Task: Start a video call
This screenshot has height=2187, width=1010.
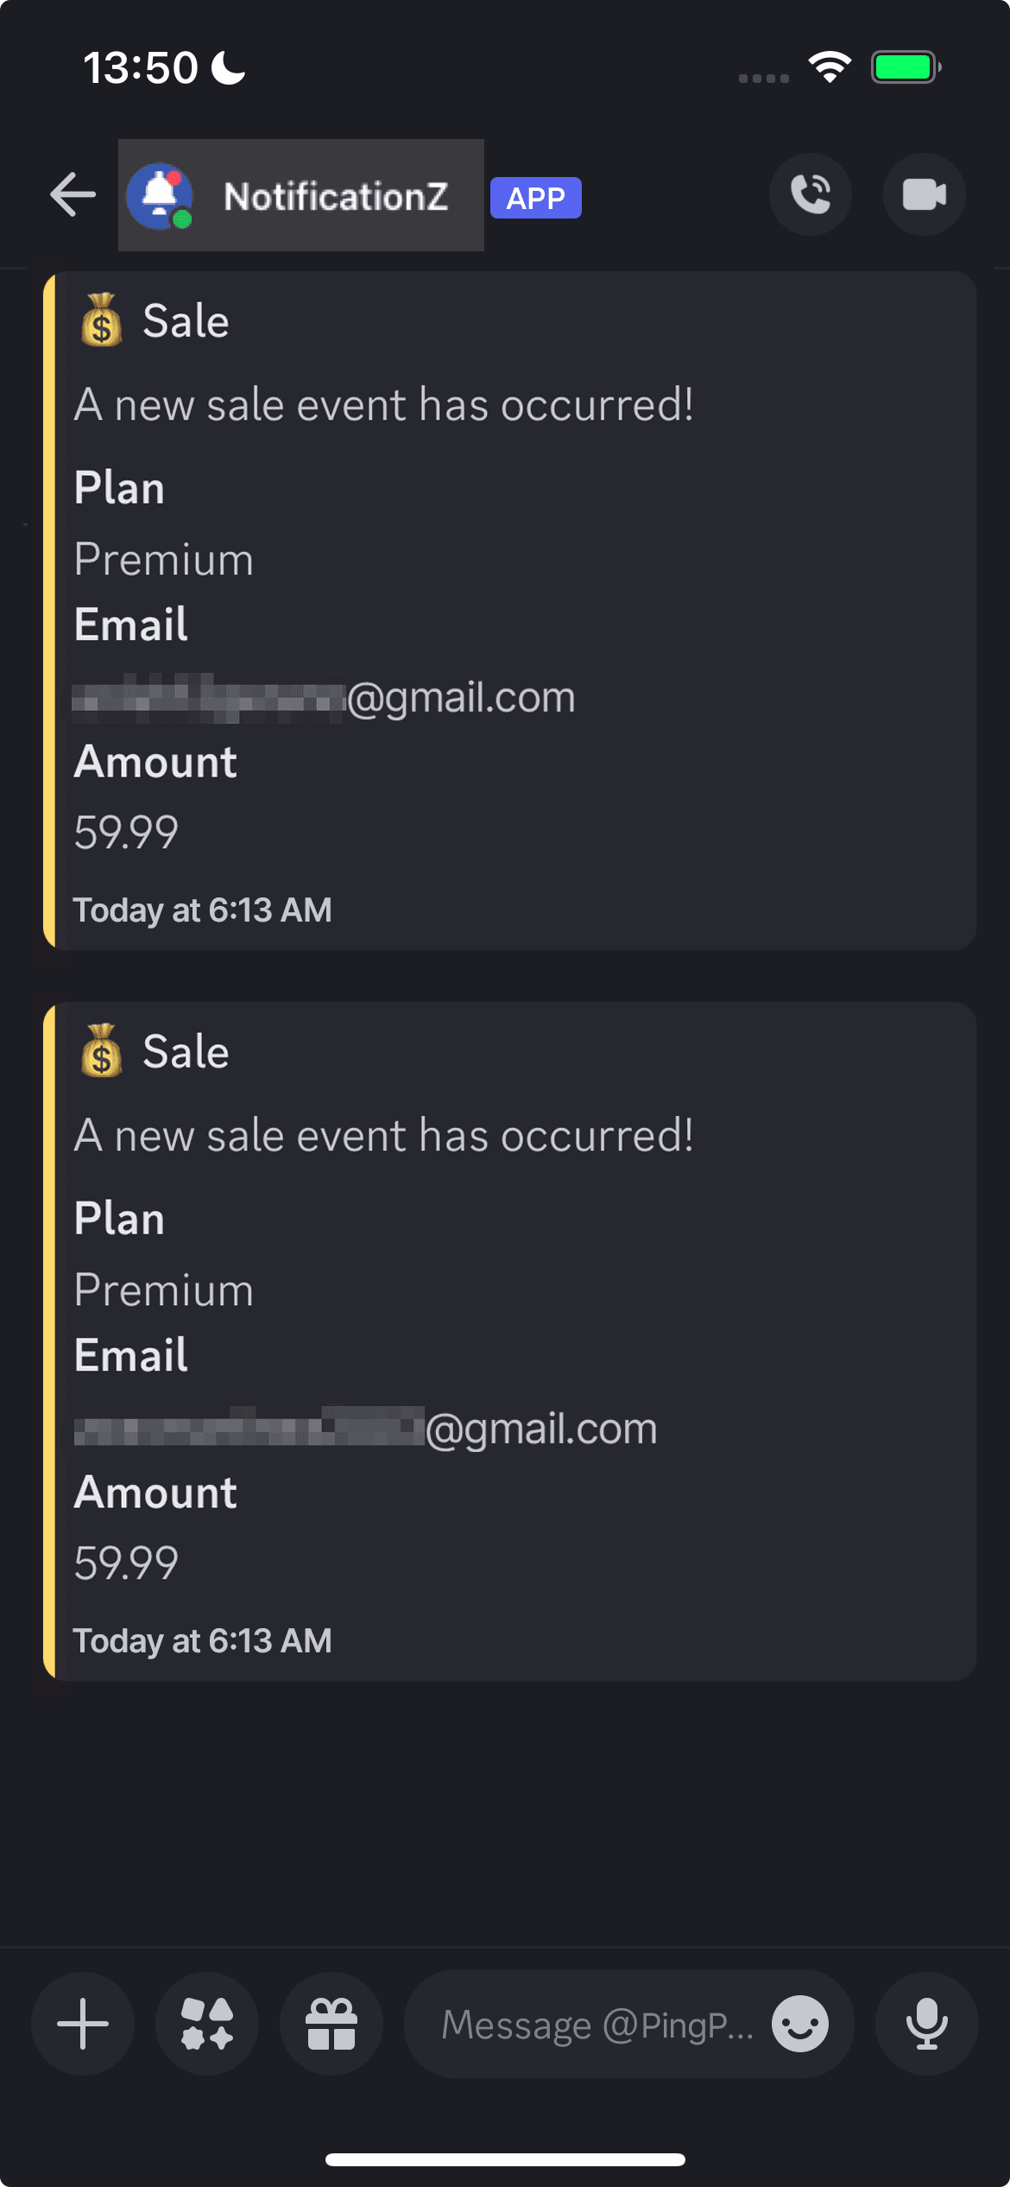Action: tap(924, 194)
